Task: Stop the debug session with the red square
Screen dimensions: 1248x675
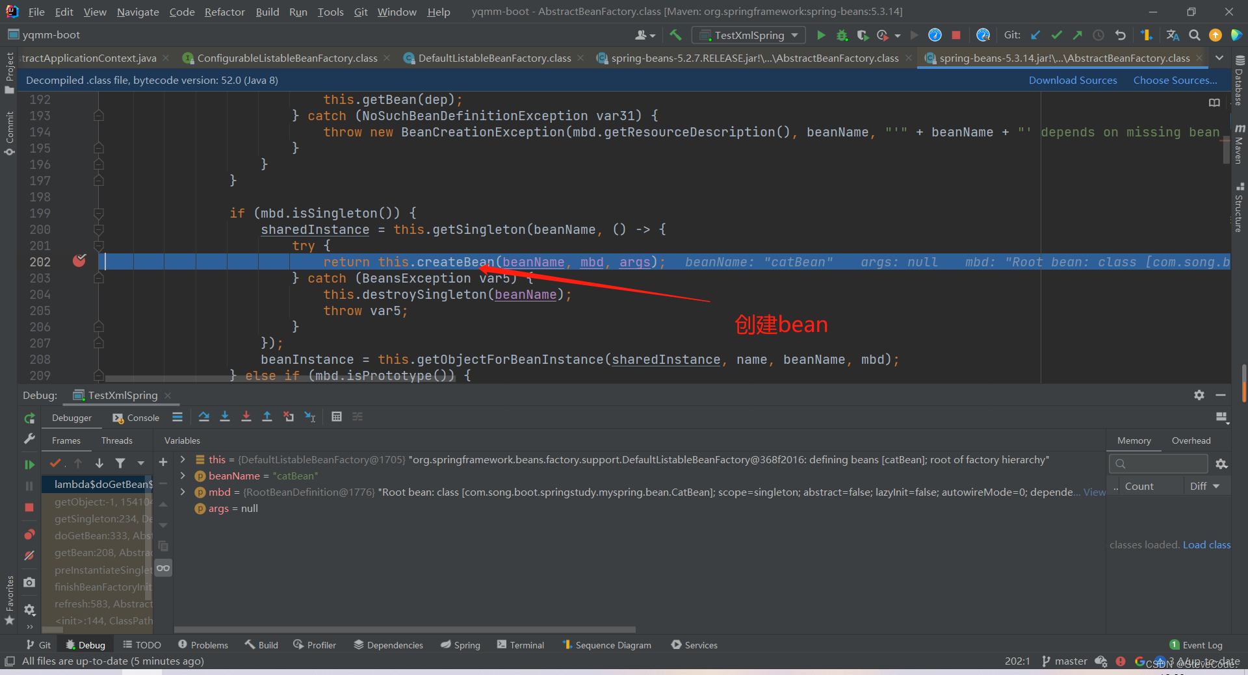Action: tap(29, 507)
